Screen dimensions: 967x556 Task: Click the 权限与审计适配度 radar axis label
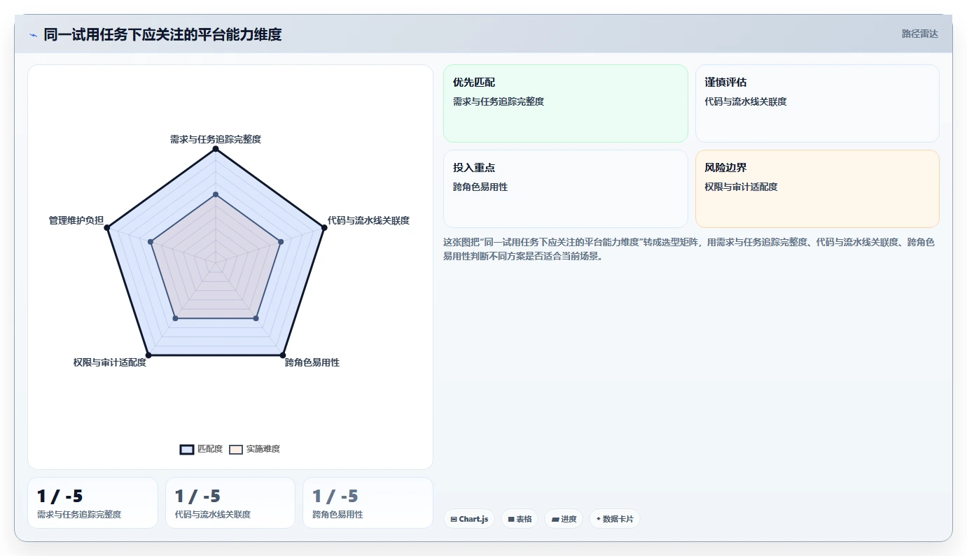click(110, 362)
